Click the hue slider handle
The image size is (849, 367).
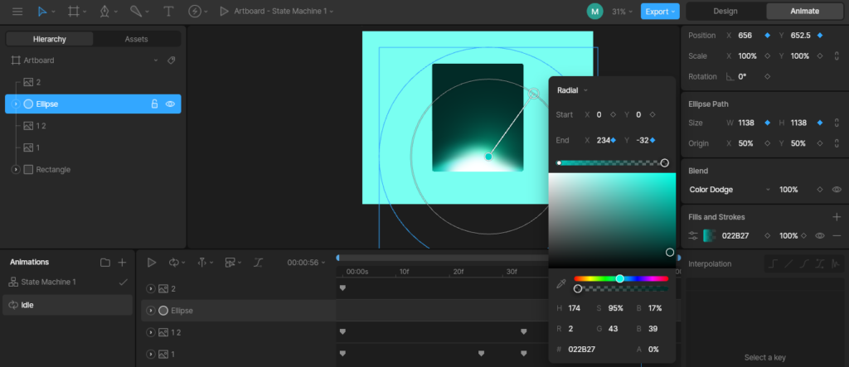620,278
